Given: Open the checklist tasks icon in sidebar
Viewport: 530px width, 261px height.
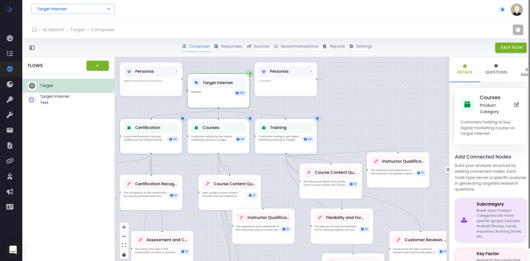Looking at the screenshot, I should [x=10, y=53].
